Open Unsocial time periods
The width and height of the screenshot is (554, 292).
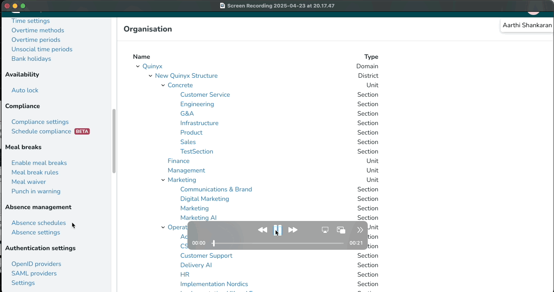click(x=42, y=49)
